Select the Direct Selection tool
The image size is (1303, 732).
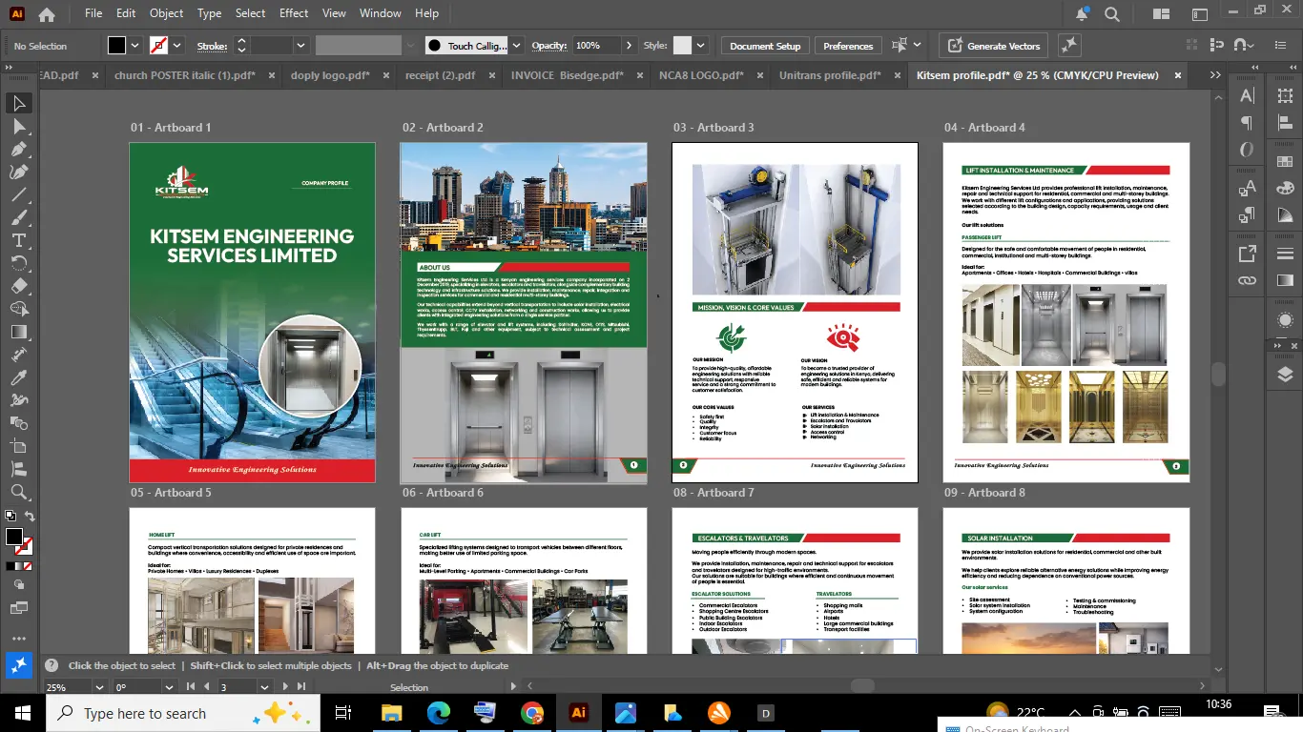(x=18, y=126)
